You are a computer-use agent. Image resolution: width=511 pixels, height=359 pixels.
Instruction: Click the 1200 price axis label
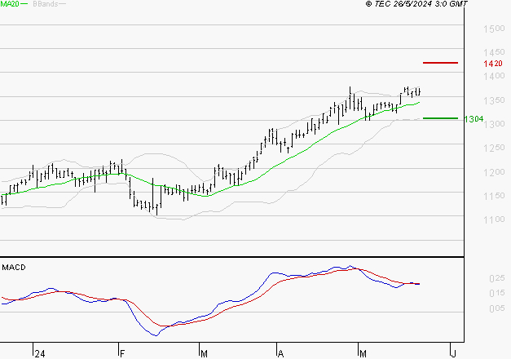[494, 172]
